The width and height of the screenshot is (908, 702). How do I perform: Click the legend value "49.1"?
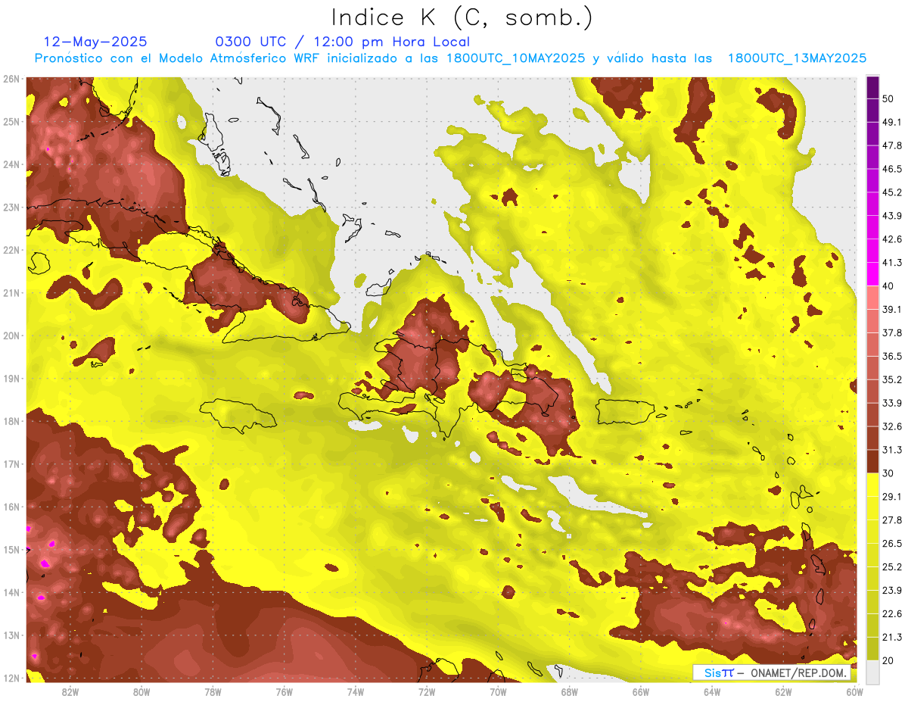coord(891,122)
